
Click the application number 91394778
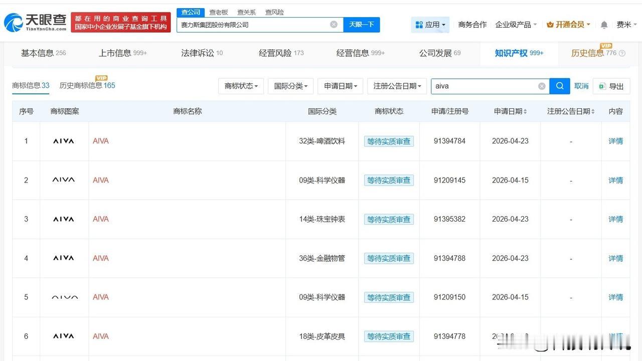450,336
